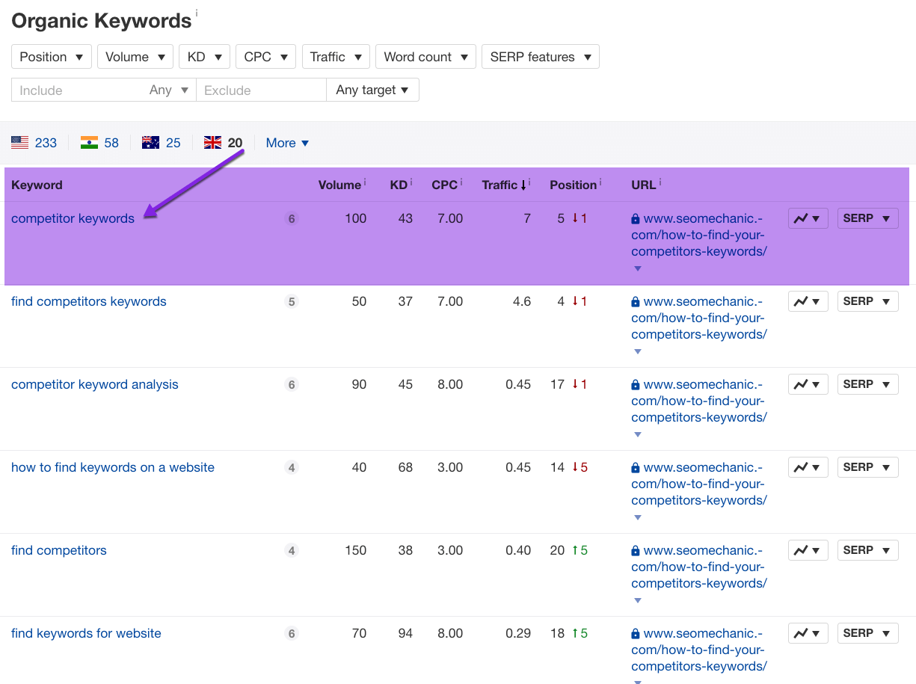916x684 pixels.
Task: Click the info icon next to KD header
Action: (411, 183)
